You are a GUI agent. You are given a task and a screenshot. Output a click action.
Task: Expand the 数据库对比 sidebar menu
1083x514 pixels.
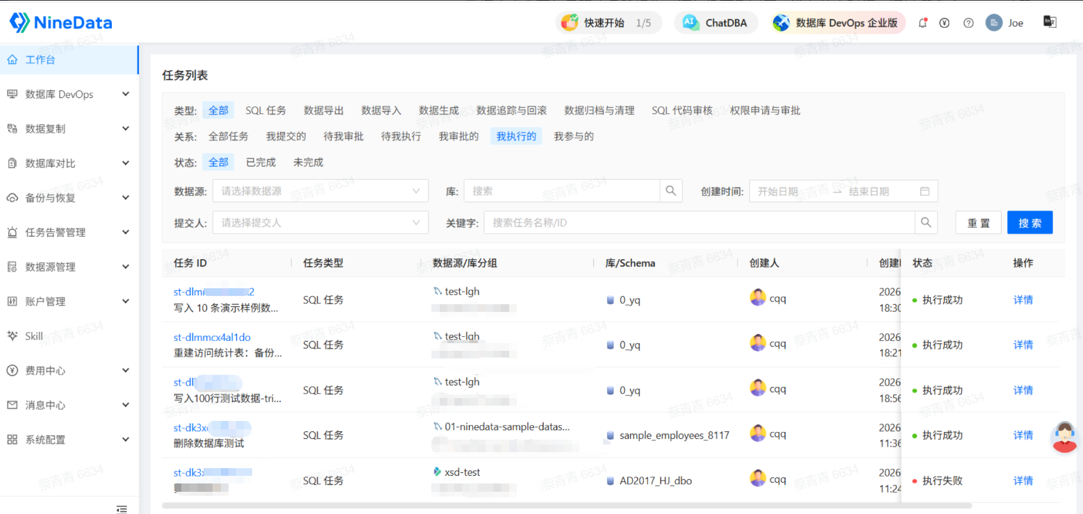coord(69,163)
